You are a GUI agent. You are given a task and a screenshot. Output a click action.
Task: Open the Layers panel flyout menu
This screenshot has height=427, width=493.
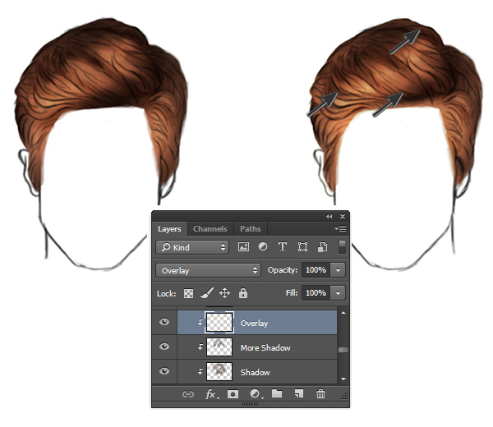point(340,228)
